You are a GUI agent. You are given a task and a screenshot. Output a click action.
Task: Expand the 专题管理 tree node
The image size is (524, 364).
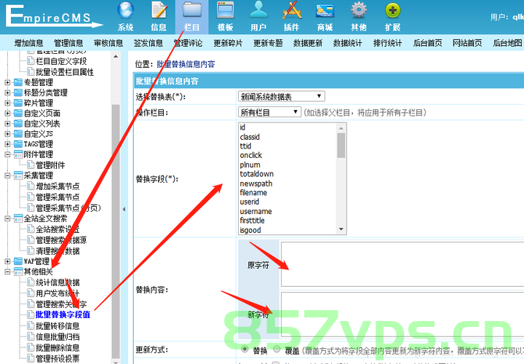pyautogui.click(x=7, y=82)
